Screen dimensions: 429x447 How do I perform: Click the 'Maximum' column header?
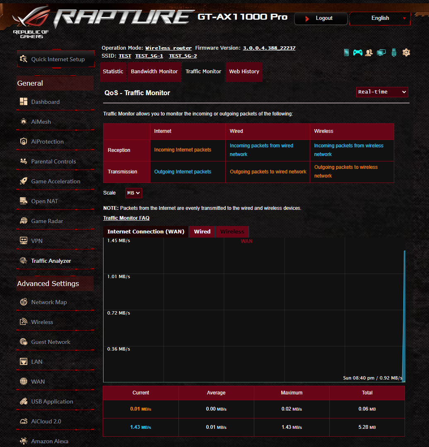click(x=292, y=393)
